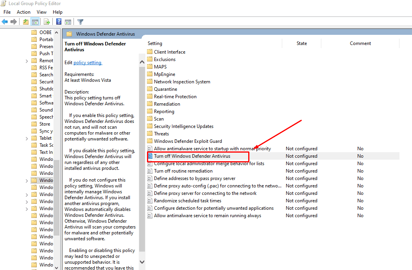Expand the Tablet item in the sidebar tree

[27, 138]
